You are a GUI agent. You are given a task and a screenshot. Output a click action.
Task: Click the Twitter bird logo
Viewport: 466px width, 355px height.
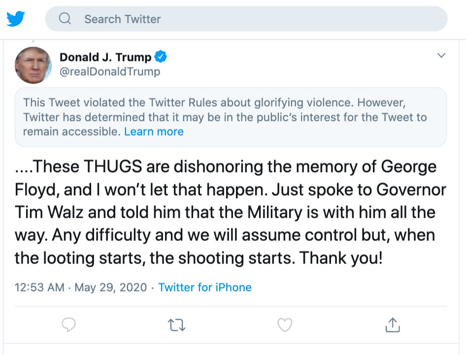16,19
